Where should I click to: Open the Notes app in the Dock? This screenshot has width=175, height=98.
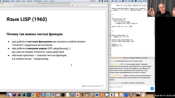116,95
